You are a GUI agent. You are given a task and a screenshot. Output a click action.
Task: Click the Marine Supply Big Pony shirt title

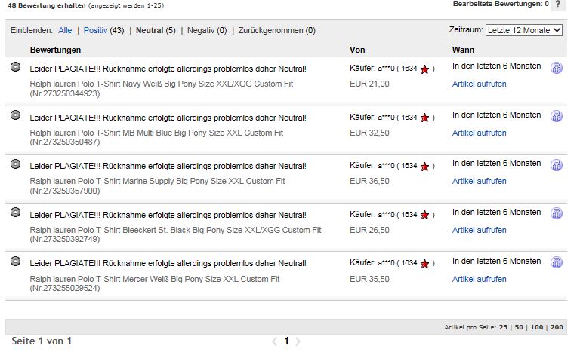157,181
